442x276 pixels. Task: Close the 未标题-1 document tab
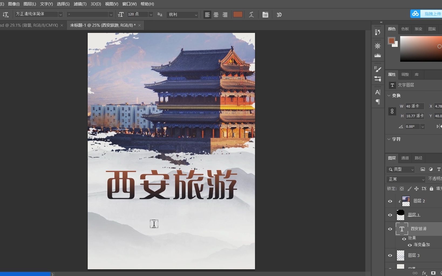pyautogui.click(x=140, y=25)
